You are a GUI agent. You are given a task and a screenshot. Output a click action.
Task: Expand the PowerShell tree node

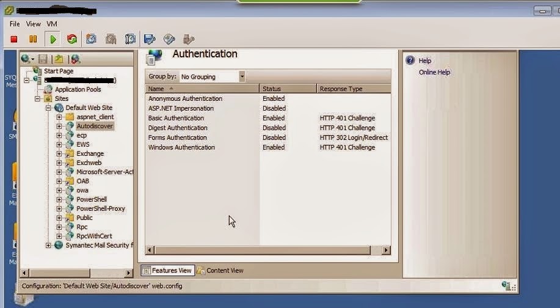point(59,199)
